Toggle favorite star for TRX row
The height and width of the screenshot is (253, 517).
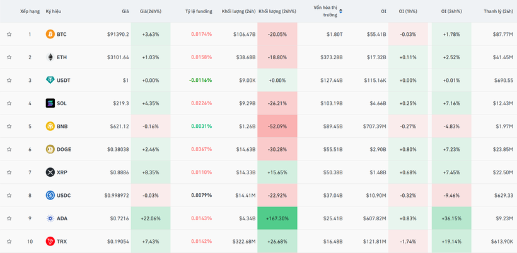coord(9,242)
